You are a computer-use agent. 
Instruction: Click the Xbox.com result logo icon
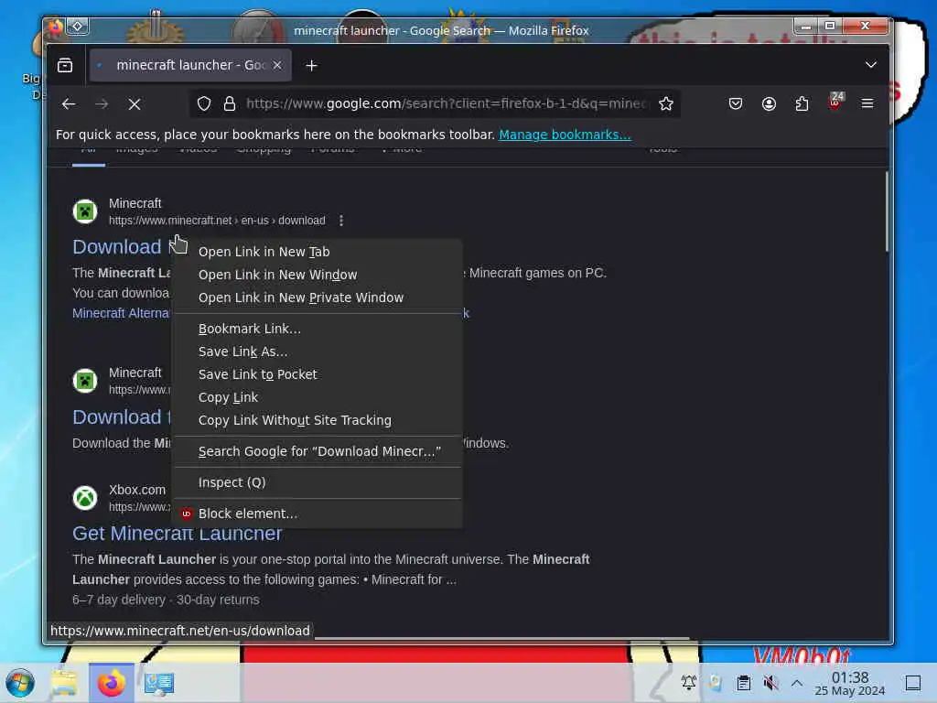point(85,497)
